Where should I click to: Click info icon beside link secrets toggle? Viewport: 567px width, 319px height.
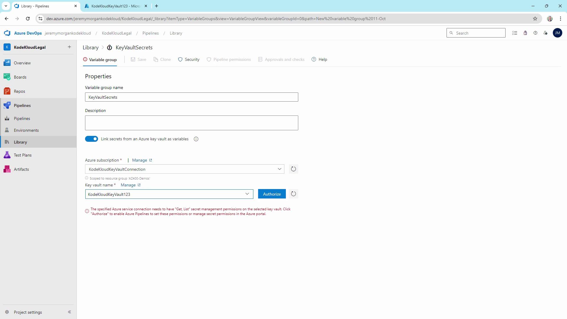pos(196,139)
